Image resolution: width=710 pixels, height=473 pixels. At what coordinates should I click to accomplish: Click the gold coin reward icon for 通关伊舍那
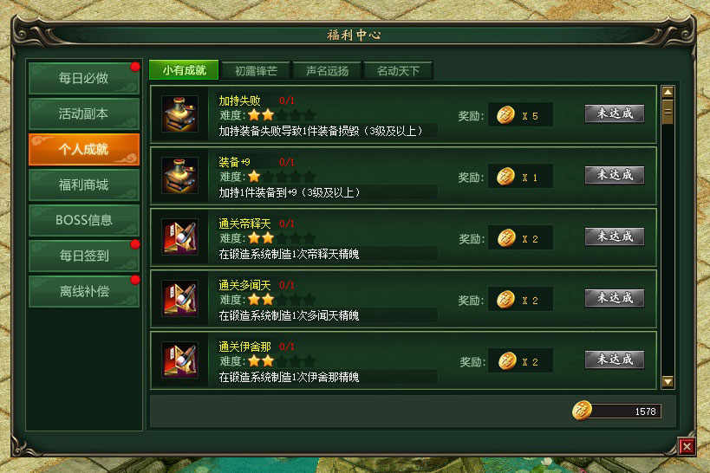(x=507, y=361)
